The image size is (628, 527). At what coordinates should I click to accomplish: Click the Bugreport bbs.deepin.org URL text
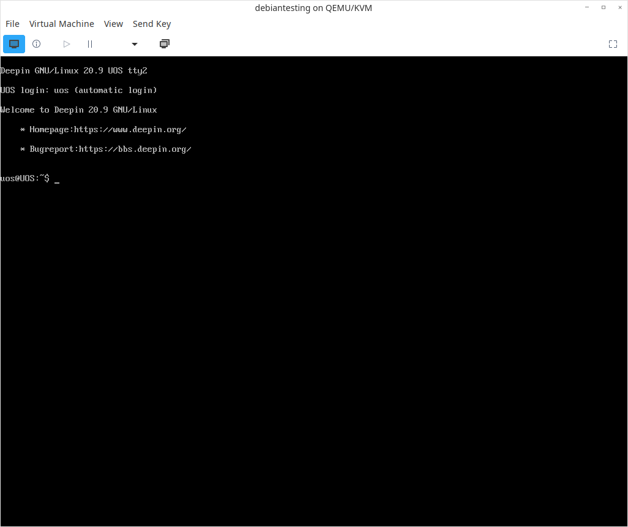tap(135, 149)
